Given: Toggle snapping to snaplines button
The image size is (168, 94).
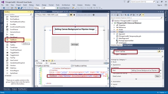Looking at the screenshot, I should (x=49, y=61).
